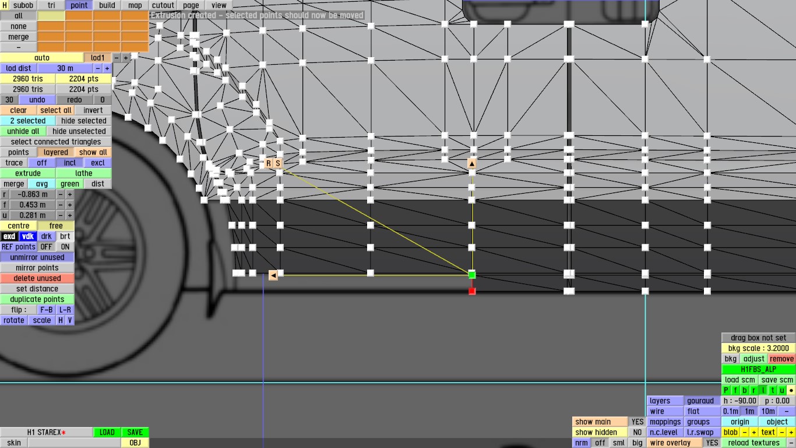Click the green SAVE button
Viewport: 796px width, 448px height.
click(x=135, y=432)
